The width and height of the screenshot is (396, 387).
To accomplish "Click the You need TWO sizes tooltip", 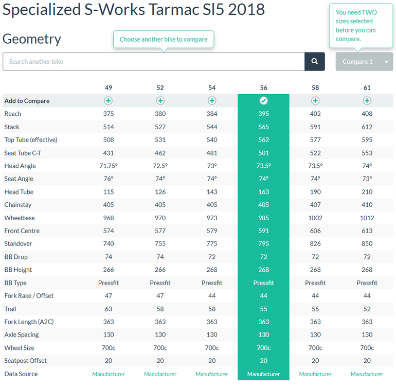I will click(x=361, y=26).
